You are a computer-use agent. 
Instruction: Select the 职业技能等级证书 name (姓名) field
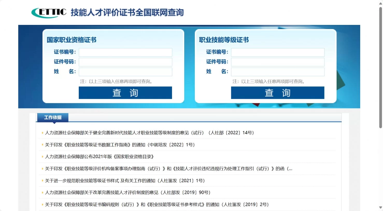pos(278,72)
